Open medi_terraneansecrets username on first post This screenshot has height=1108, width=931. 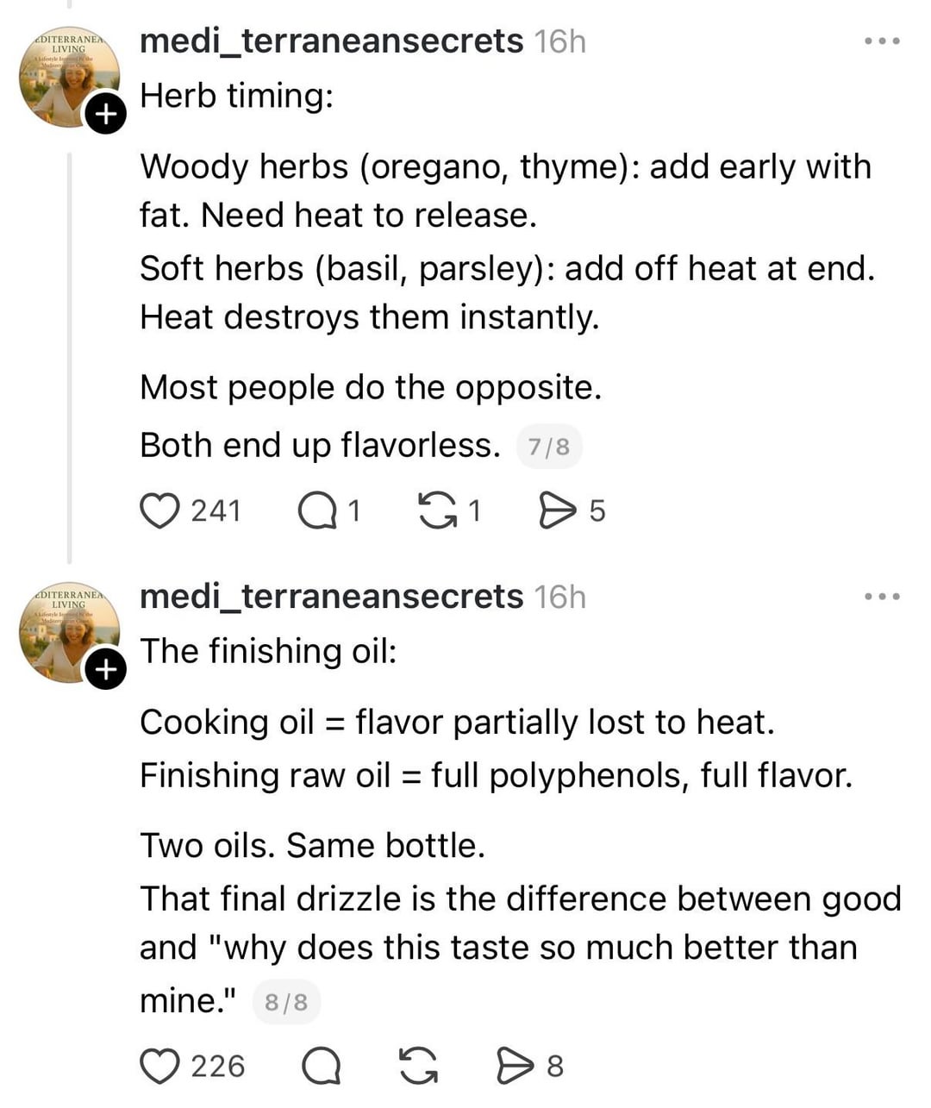pos(331,41)
